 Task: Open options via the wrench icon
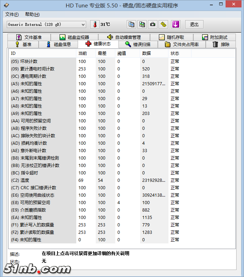pyautogui.click(x=163, y=24)
